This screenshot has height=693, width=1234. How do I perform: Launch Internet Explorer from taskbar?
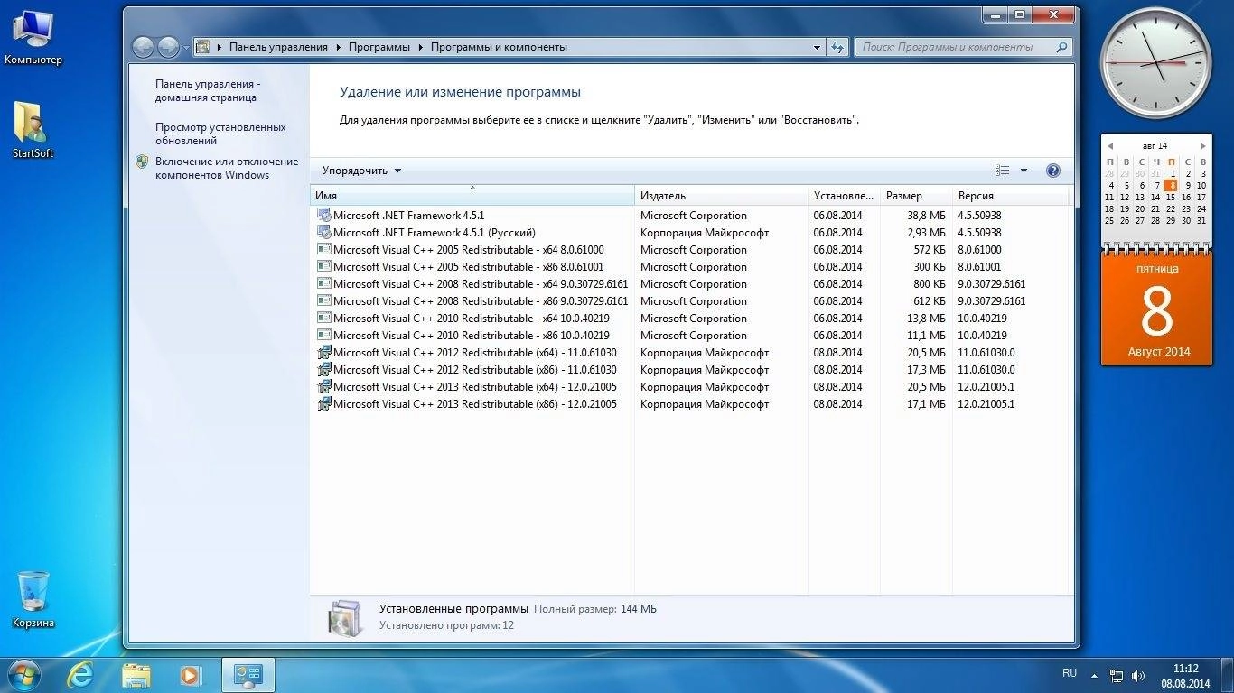(80, 674)
